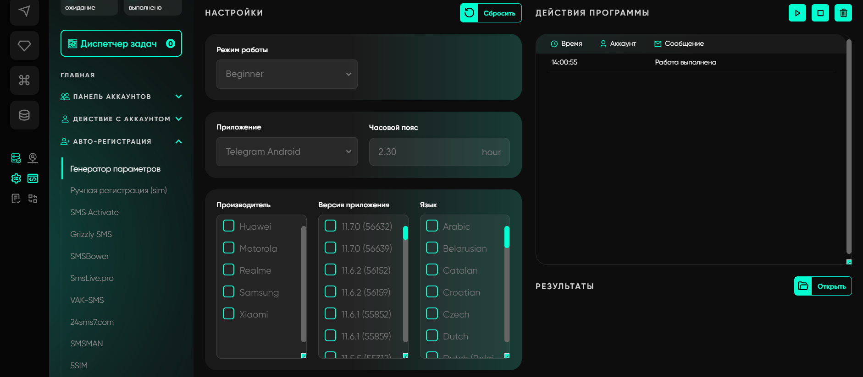The width and height of the screenshot is (863, 377).
Task: Click the Производитель list resize corner handle
Action: [x=304, y=356]
